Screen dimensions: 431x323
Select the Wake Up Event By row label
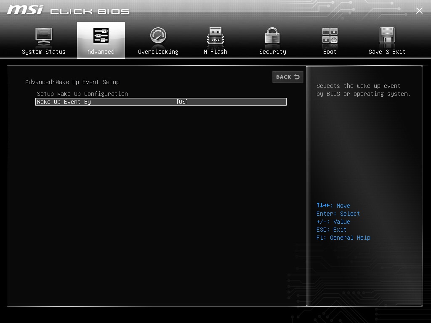point(64,102)
